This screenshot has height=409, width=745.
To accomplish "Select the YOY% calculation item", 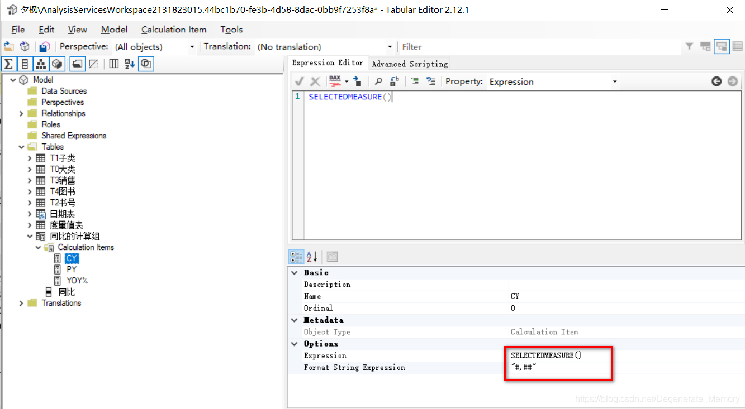I will [x=77, y=281].
